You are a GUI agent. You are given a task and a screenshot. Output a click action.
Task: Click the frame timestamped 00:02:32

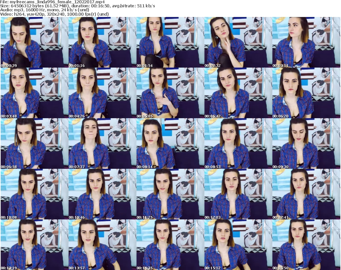238,42
